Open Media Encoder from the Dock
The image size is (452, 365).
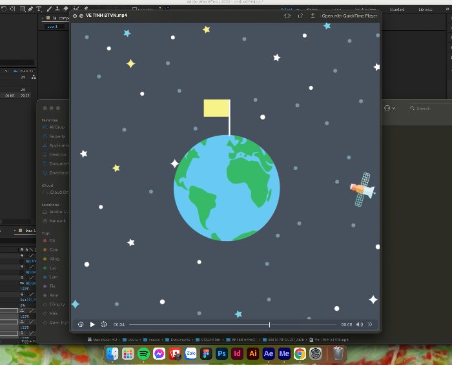(x=284, y=353)
